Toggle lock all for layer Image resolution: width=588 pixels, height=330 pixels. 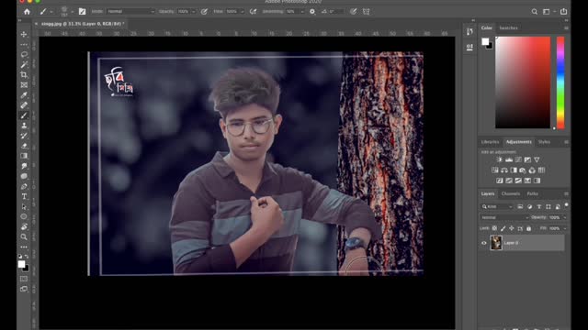click(x=529, y=228)
